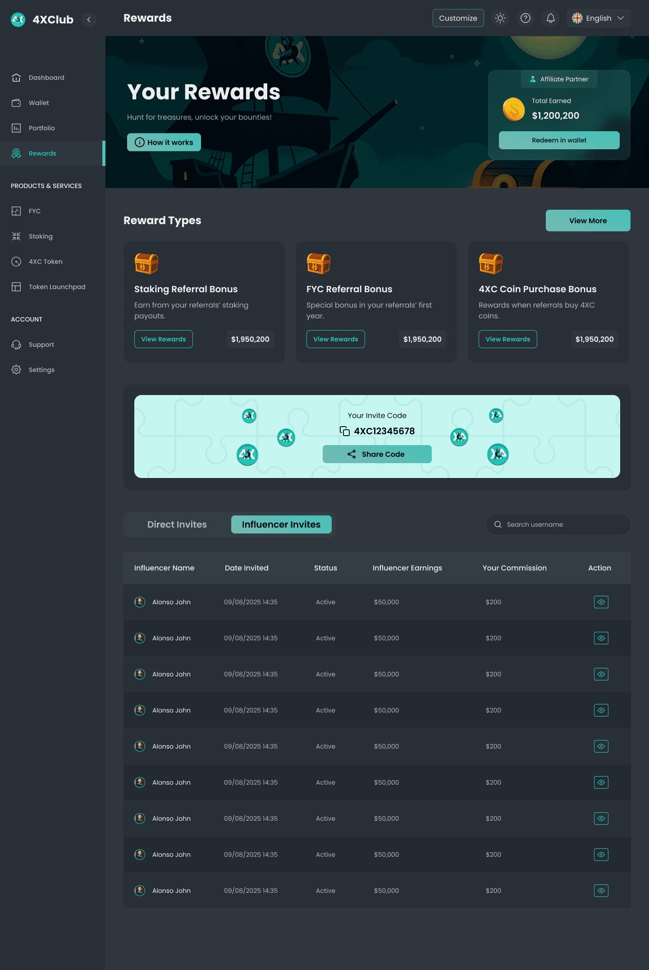Screen dimensions: 649x970
Task: Click the eye icon in the sixth table row
Action: click(x=601, y=782)
